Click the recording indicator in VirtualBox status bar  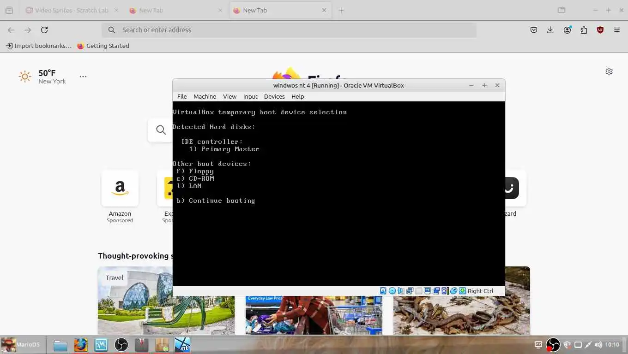coord(445,291)
